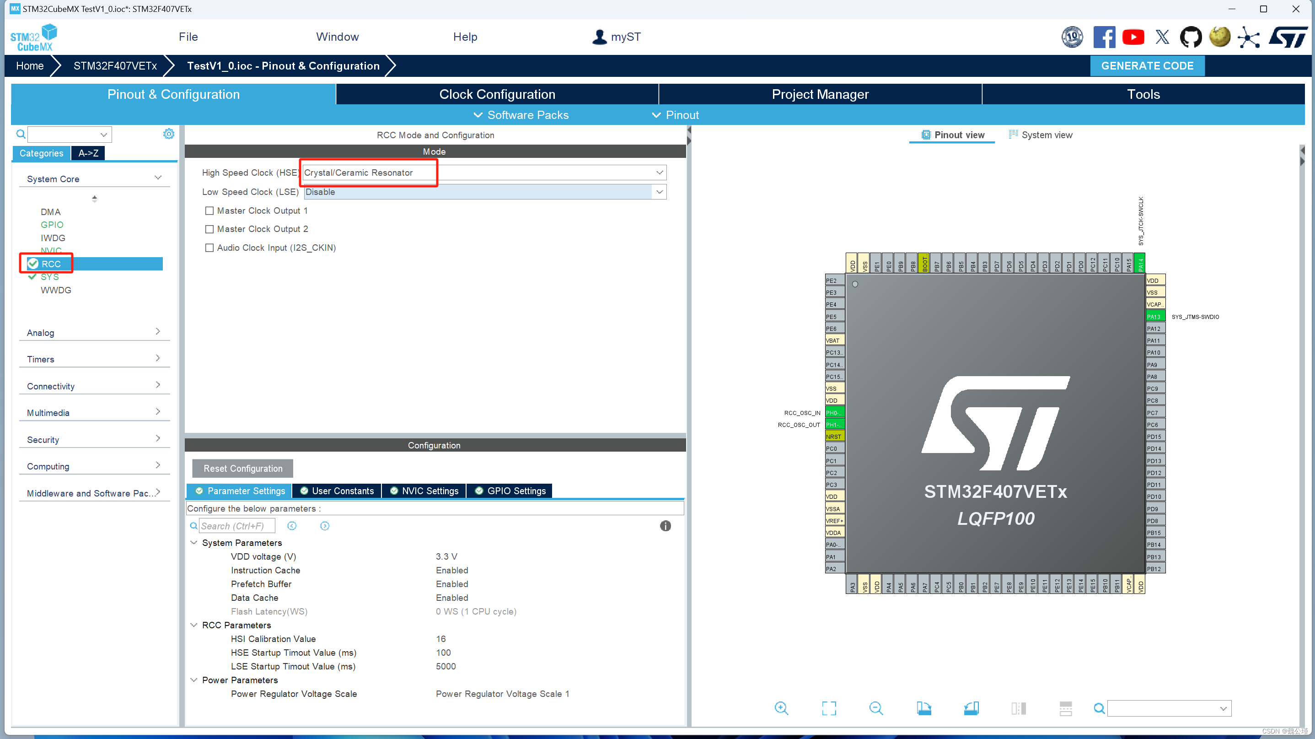Open the categories settings gear icon

(168, 134)
